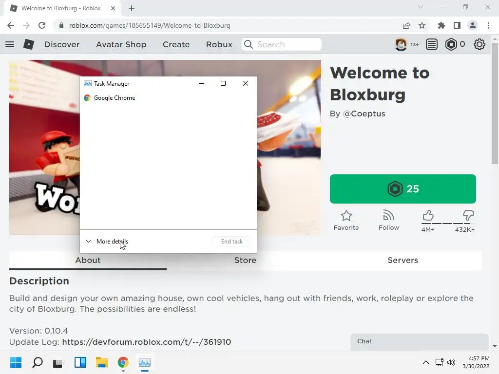This screenshot has height=374, width=499.
Task: Switch to Chrome on the taskbar
Action: coord(123,362)
